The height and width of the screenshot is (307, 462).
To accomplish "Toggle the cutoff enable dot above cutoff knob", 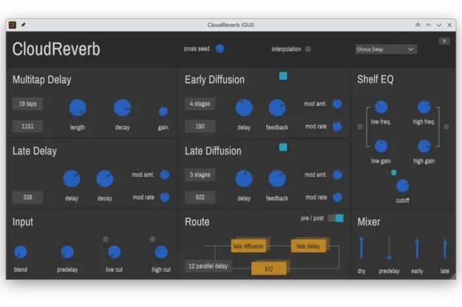I will point(393,173).
